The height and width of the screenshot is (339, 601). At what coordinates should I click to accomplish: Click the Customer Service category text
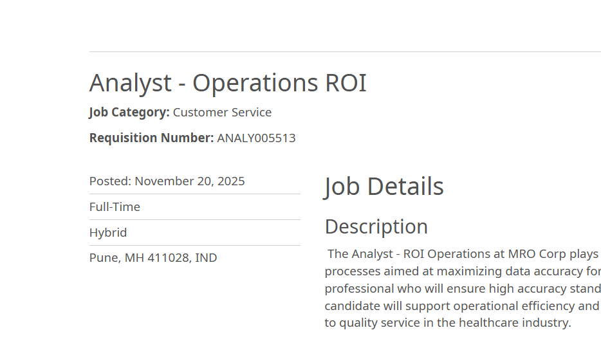222,113
